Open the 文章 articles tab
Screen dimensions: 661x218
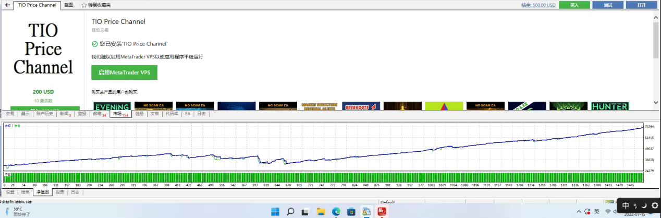click(155, 114)
